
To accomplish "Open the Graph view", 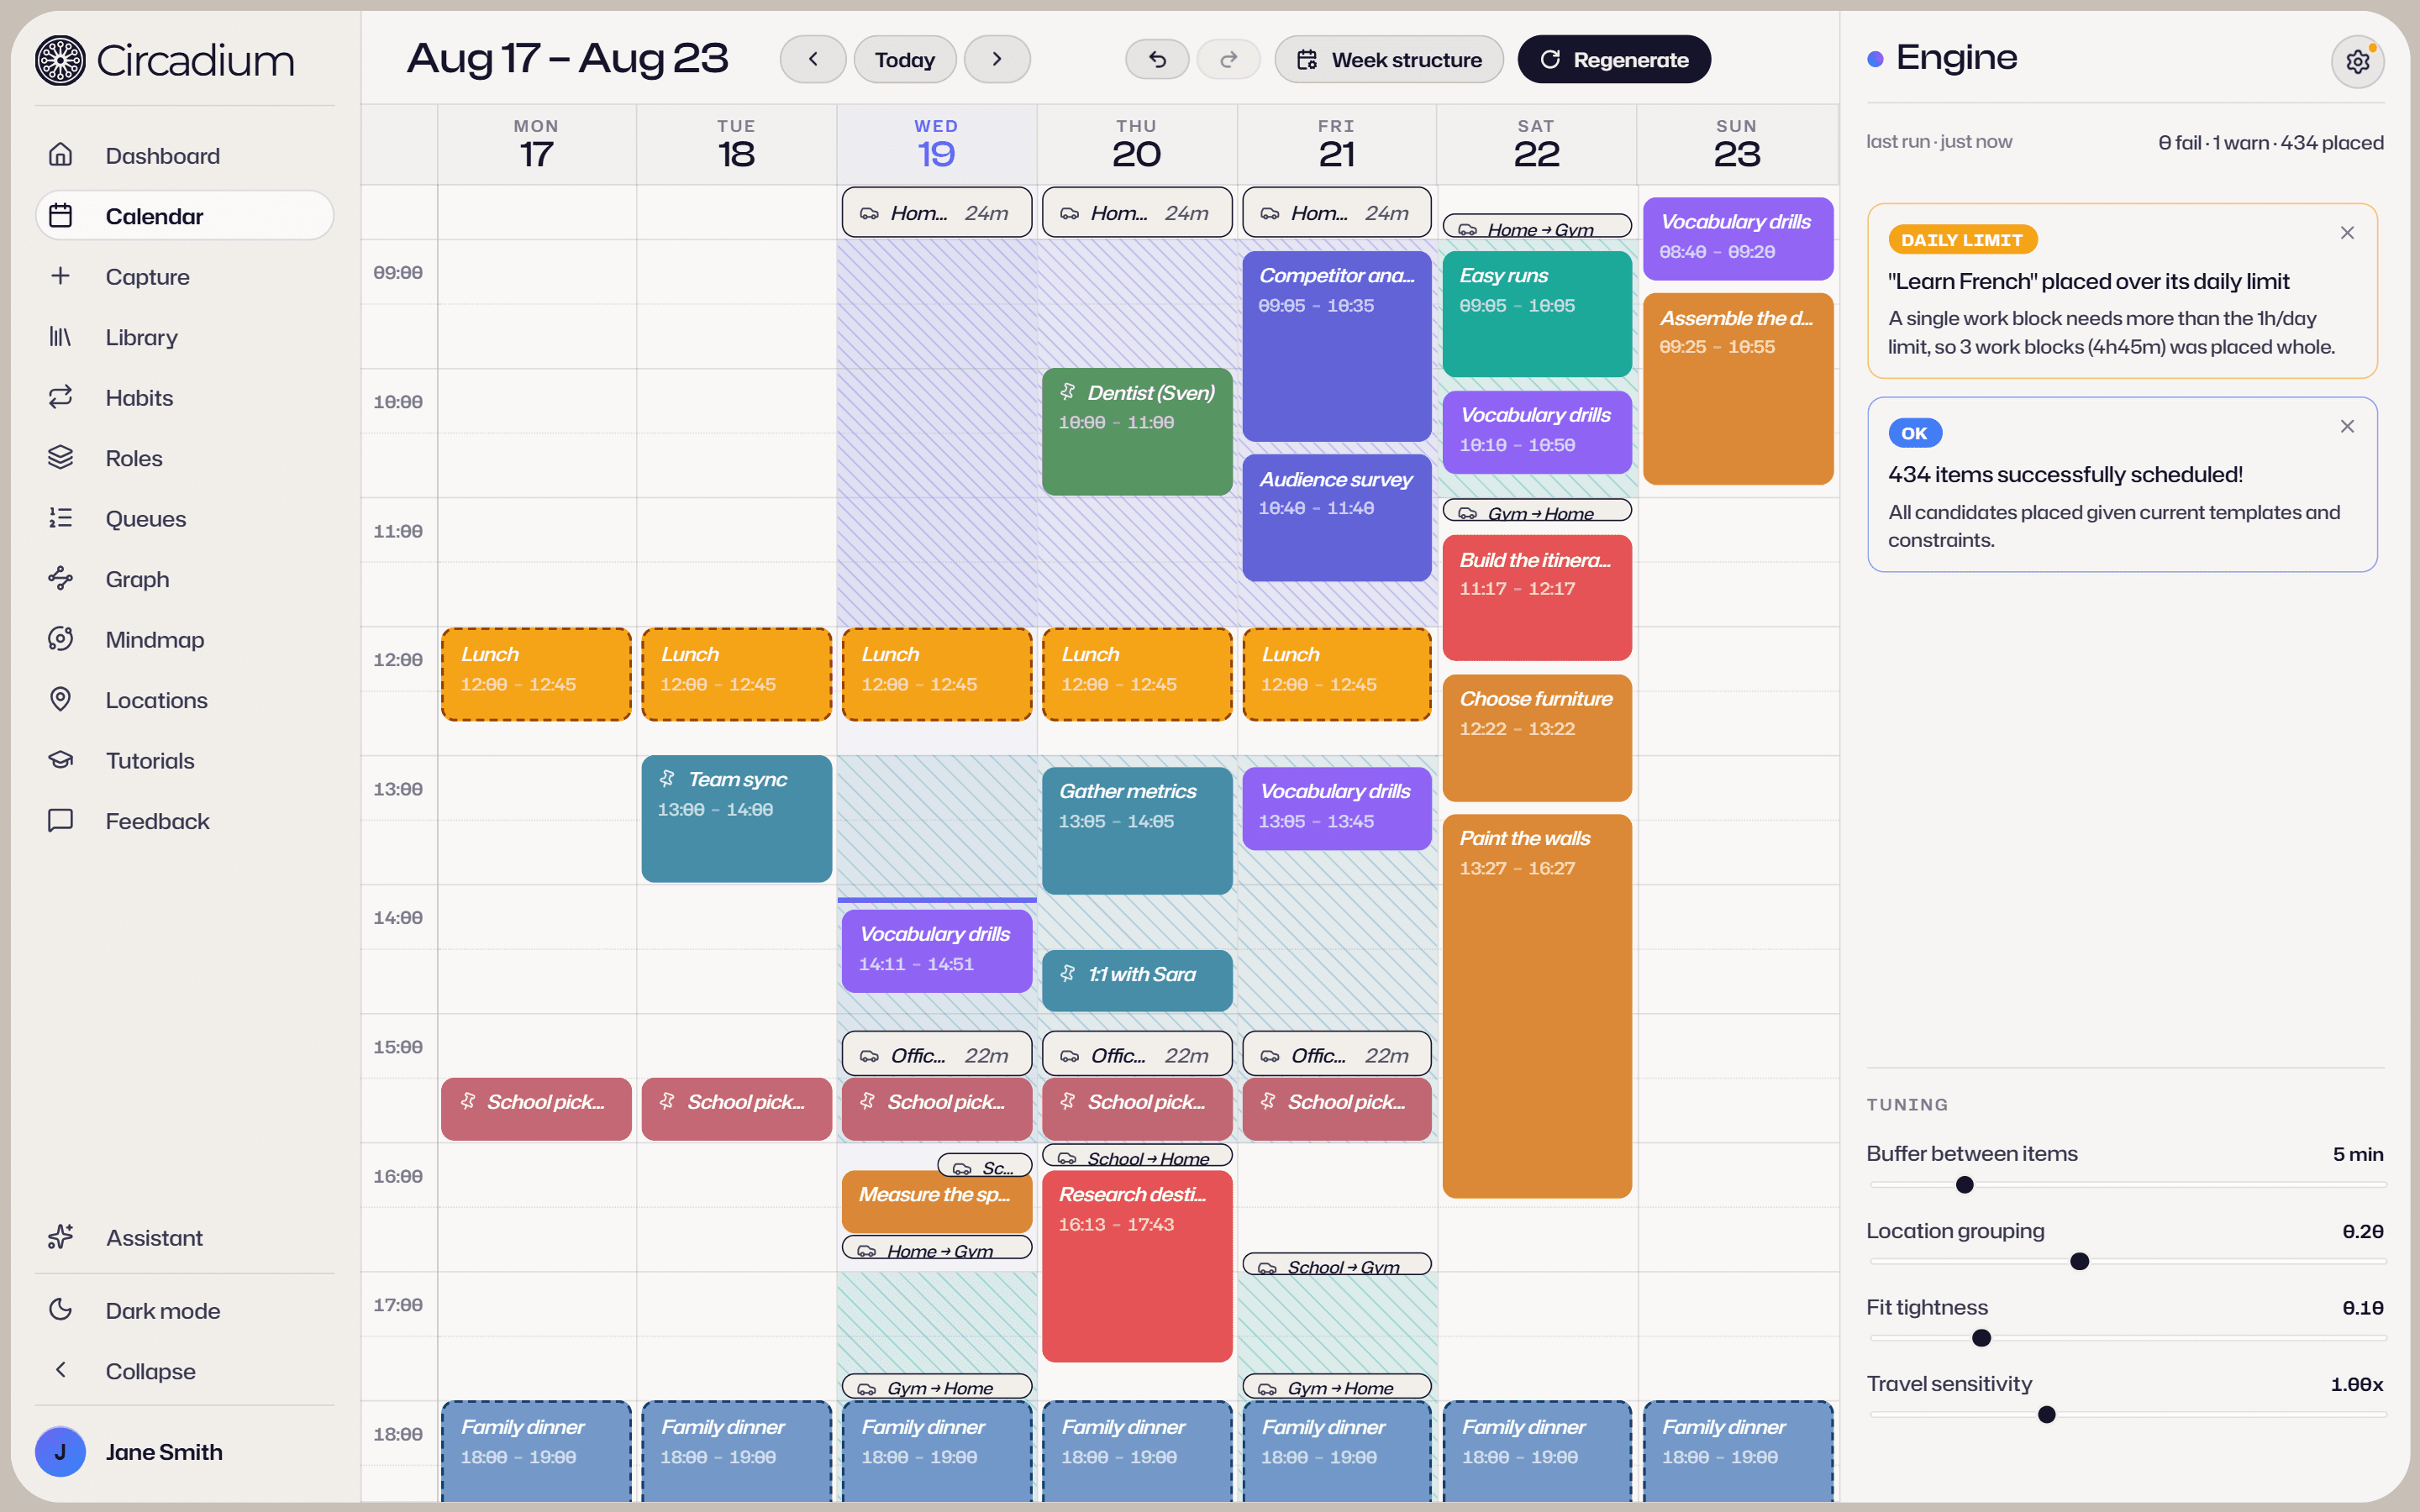I will pos(185,579).
